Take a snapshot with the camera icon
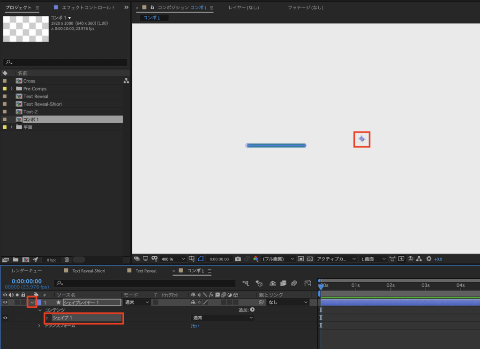The width and height of the screenshot is (480, 349). pyautogui.click(x=238, y=259)
